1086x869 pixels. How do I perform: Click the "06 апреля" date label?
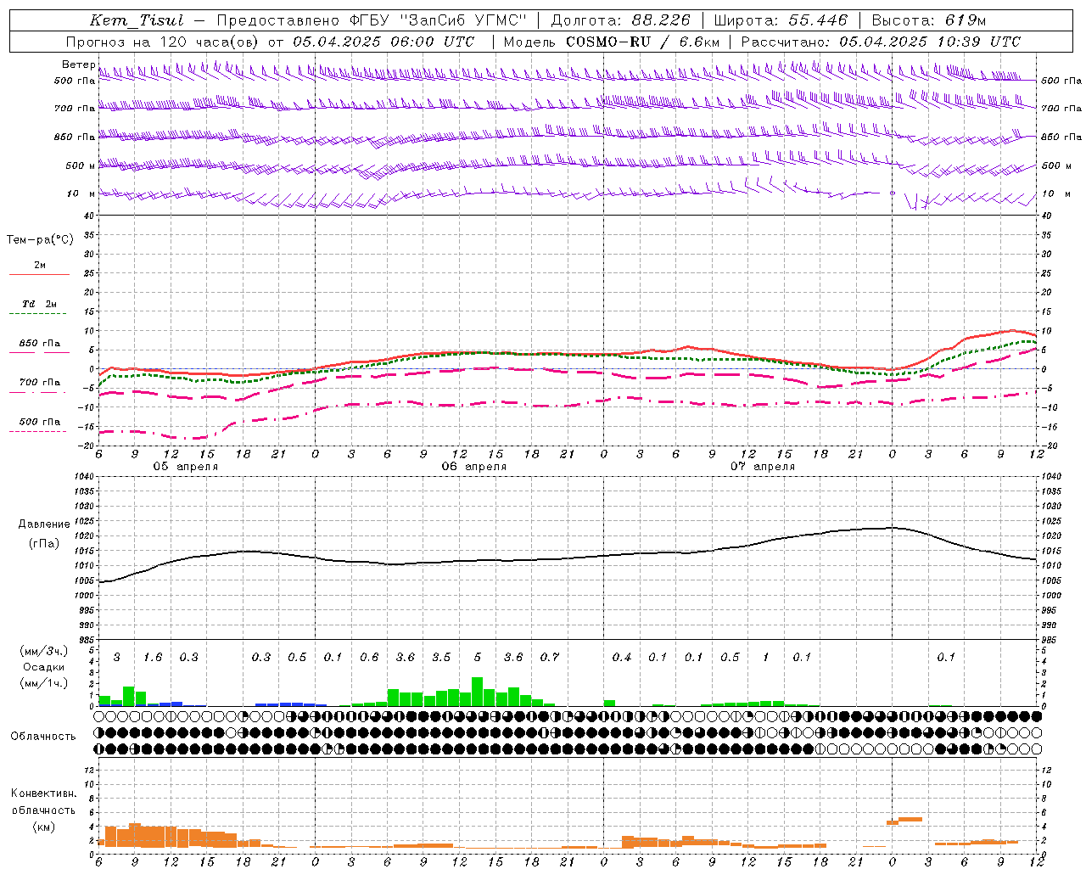pos(473,467)
